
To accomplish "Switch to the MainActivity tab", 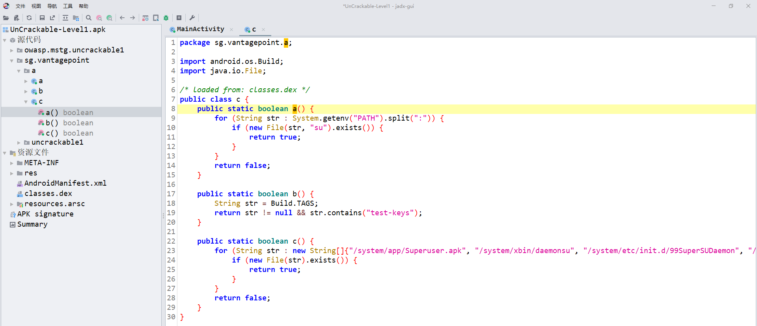I will click(200, 29).
